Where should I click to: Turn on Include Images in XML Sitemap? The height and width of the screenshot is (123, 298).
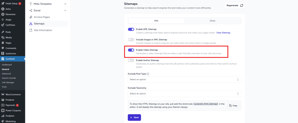tap(131, 40)
